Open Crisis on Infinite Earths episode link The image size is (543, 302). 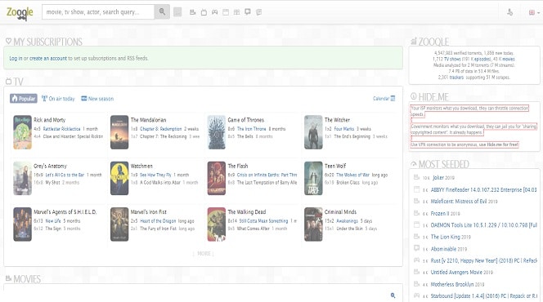pos(267,175)
